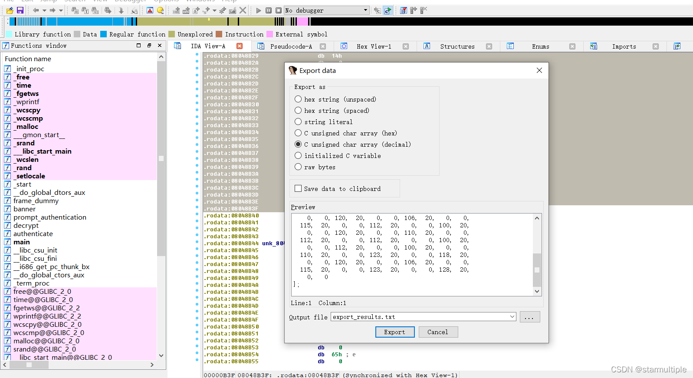Terminate the process with the stop icon
Viewport: 693px width, 378px height.
pyautogui.click(x=279, y=10)
